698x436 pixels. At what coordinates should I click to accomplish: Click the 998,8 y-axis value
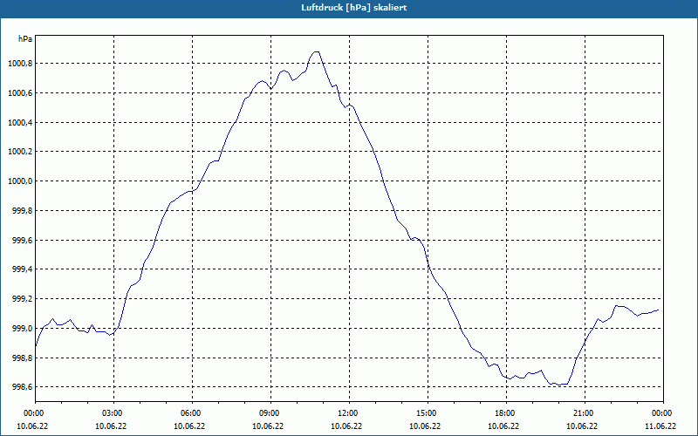tap(22, 358)
